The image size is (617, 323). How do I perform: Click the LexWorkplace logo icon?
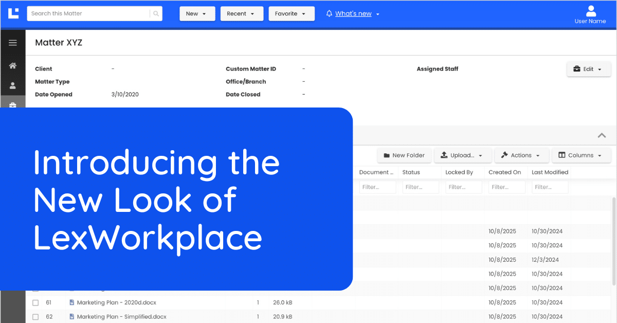[x=14, y=13]
